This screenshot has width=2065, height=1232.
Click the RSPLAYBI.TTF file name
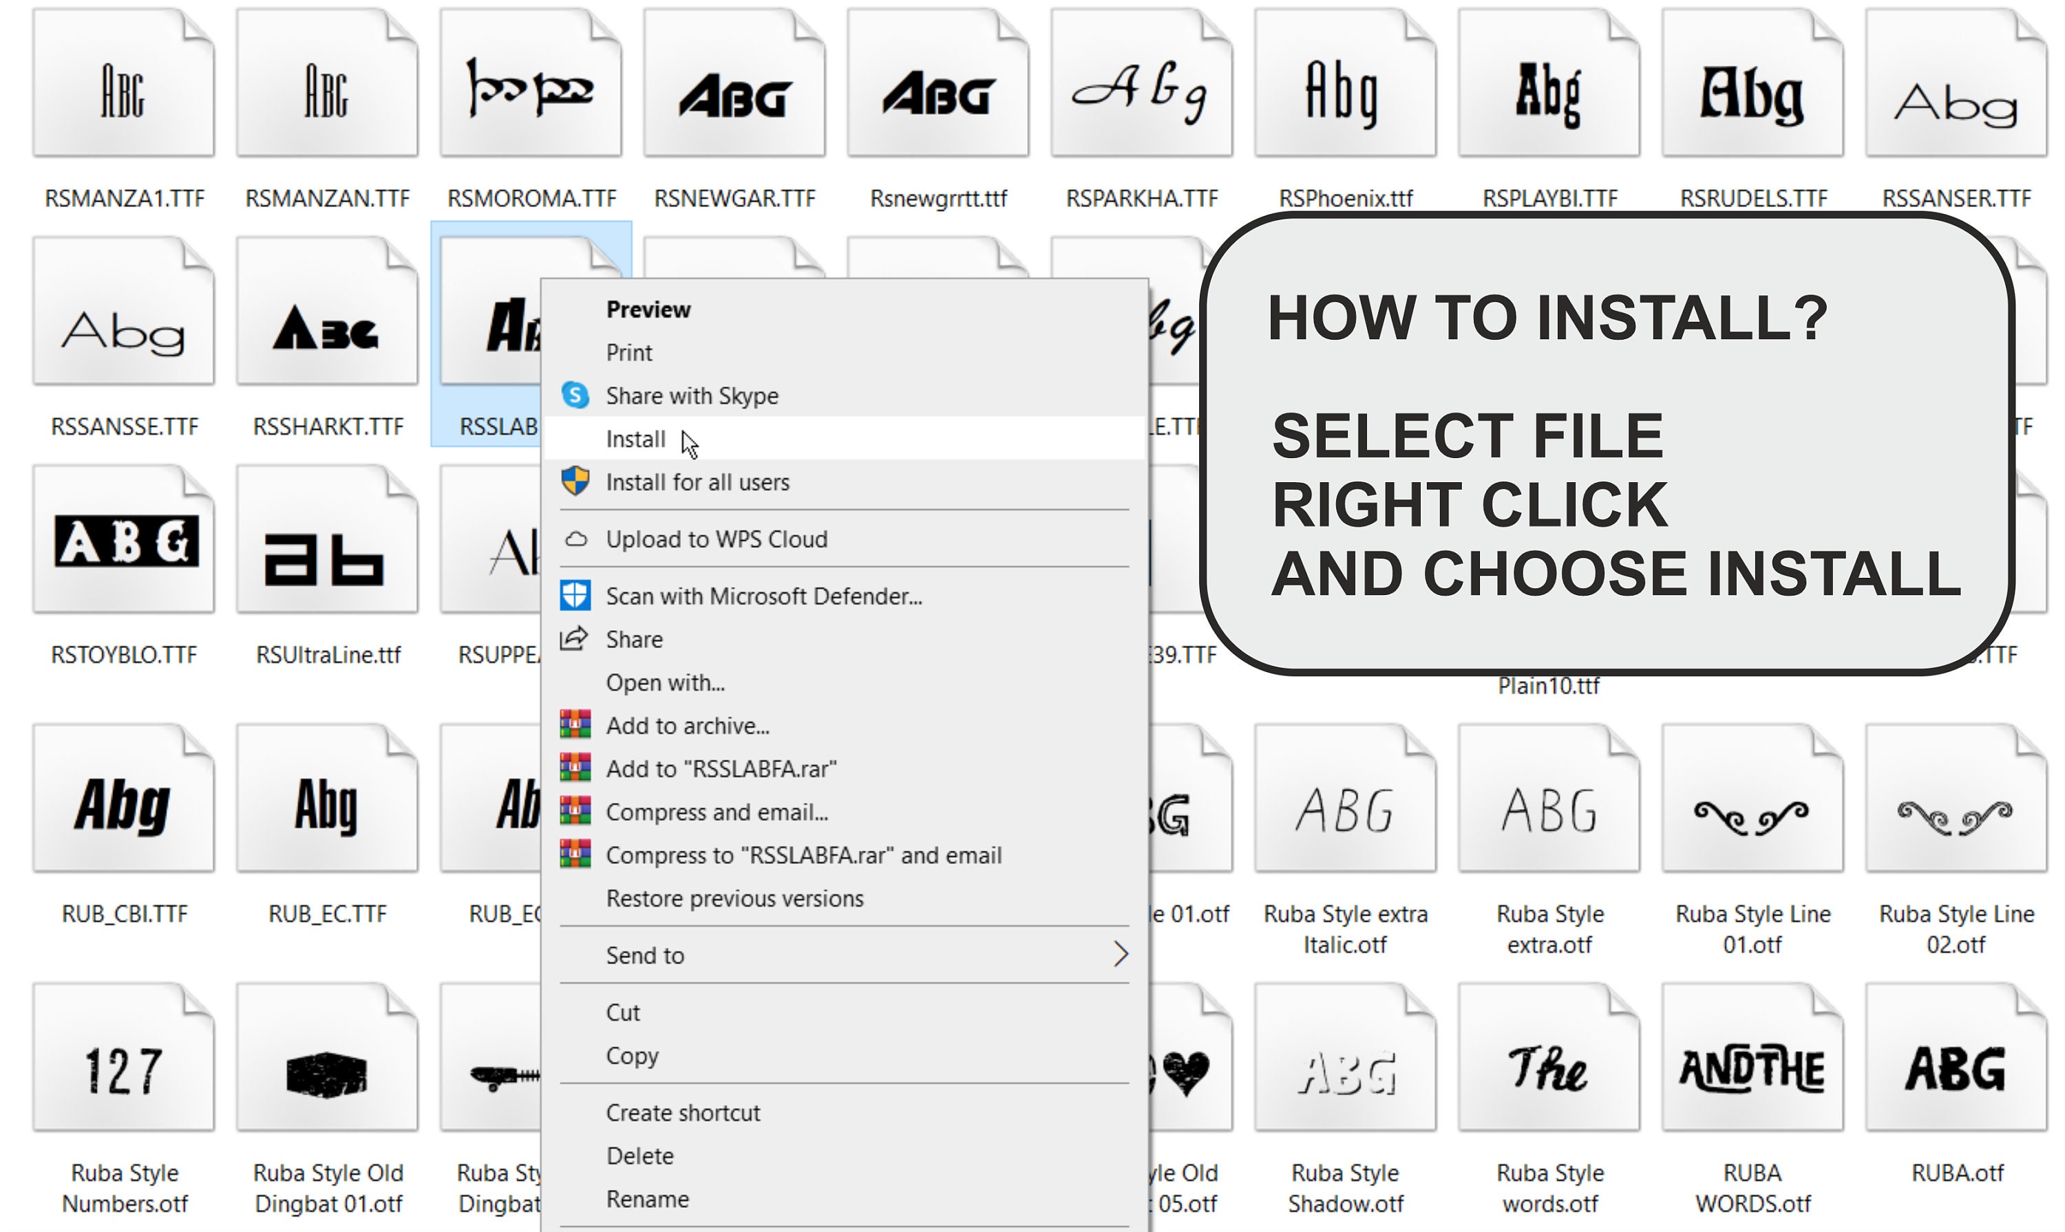[1549, 198]
